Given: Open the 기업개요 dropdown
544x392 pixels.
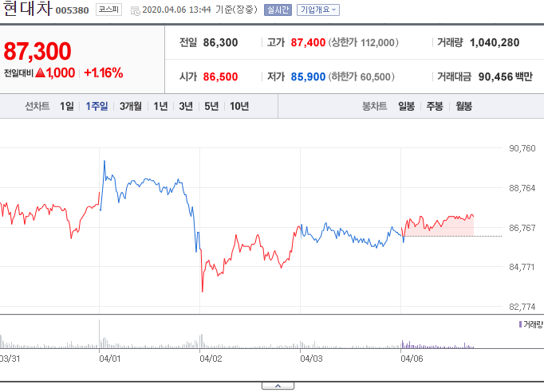Looking at the screenshot, I should (x=318, y=10).
